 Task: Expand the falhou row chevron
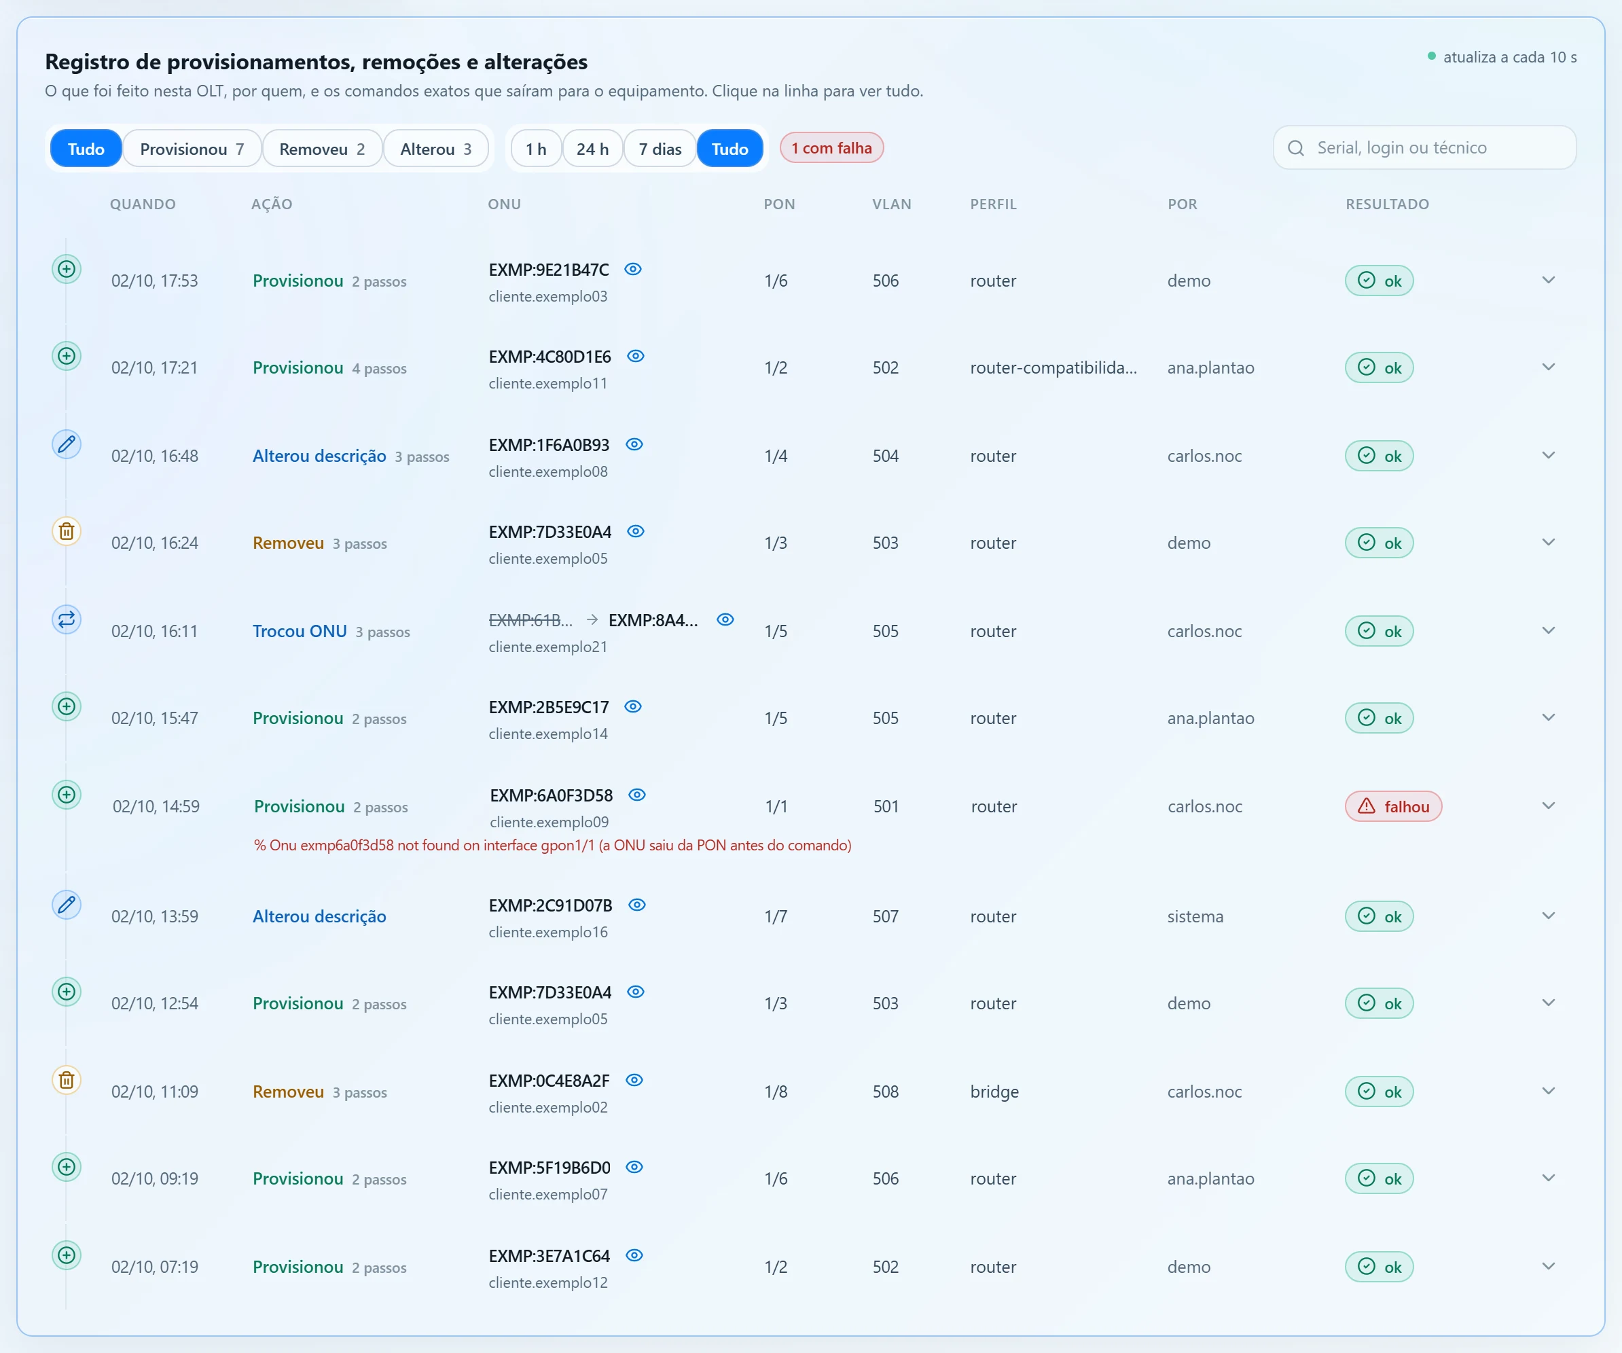[x=1548, y=806]
